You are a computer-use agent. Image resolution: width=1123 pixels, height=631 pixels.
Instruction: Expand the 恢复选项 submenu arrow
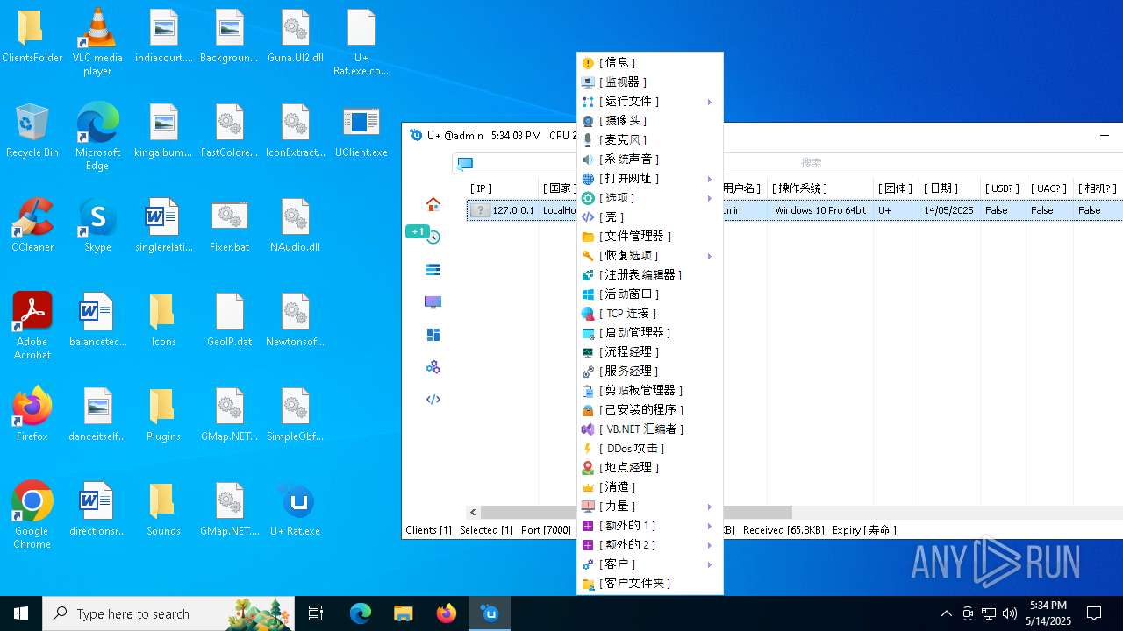(x=709, y=256)
